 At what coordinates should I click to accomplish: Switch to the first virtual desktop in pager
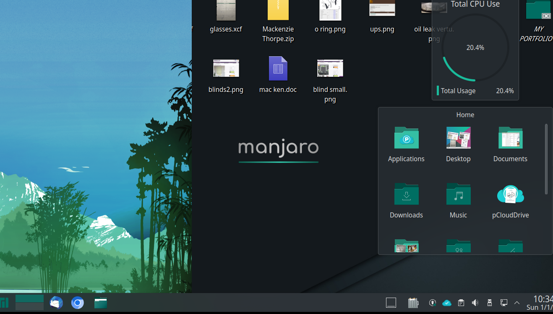click(29, 298)
